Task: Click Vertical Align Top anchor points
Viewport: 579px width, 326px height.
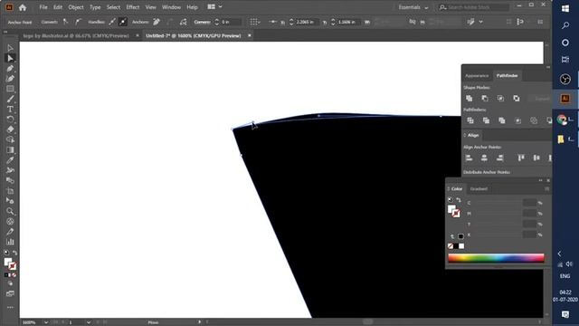Action: [521, 158]
